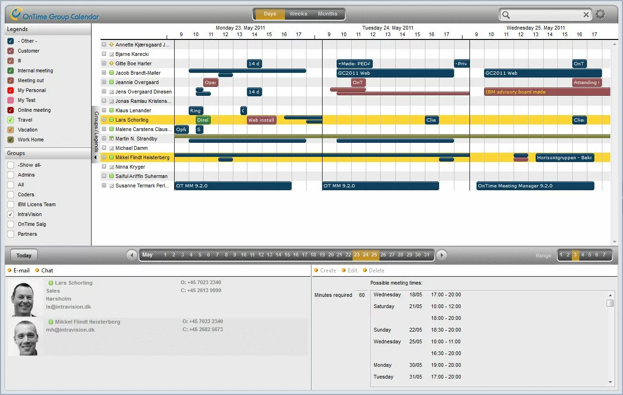
Task: Uncheck the IntraVision group checkbox
Action: coord(11,214)
